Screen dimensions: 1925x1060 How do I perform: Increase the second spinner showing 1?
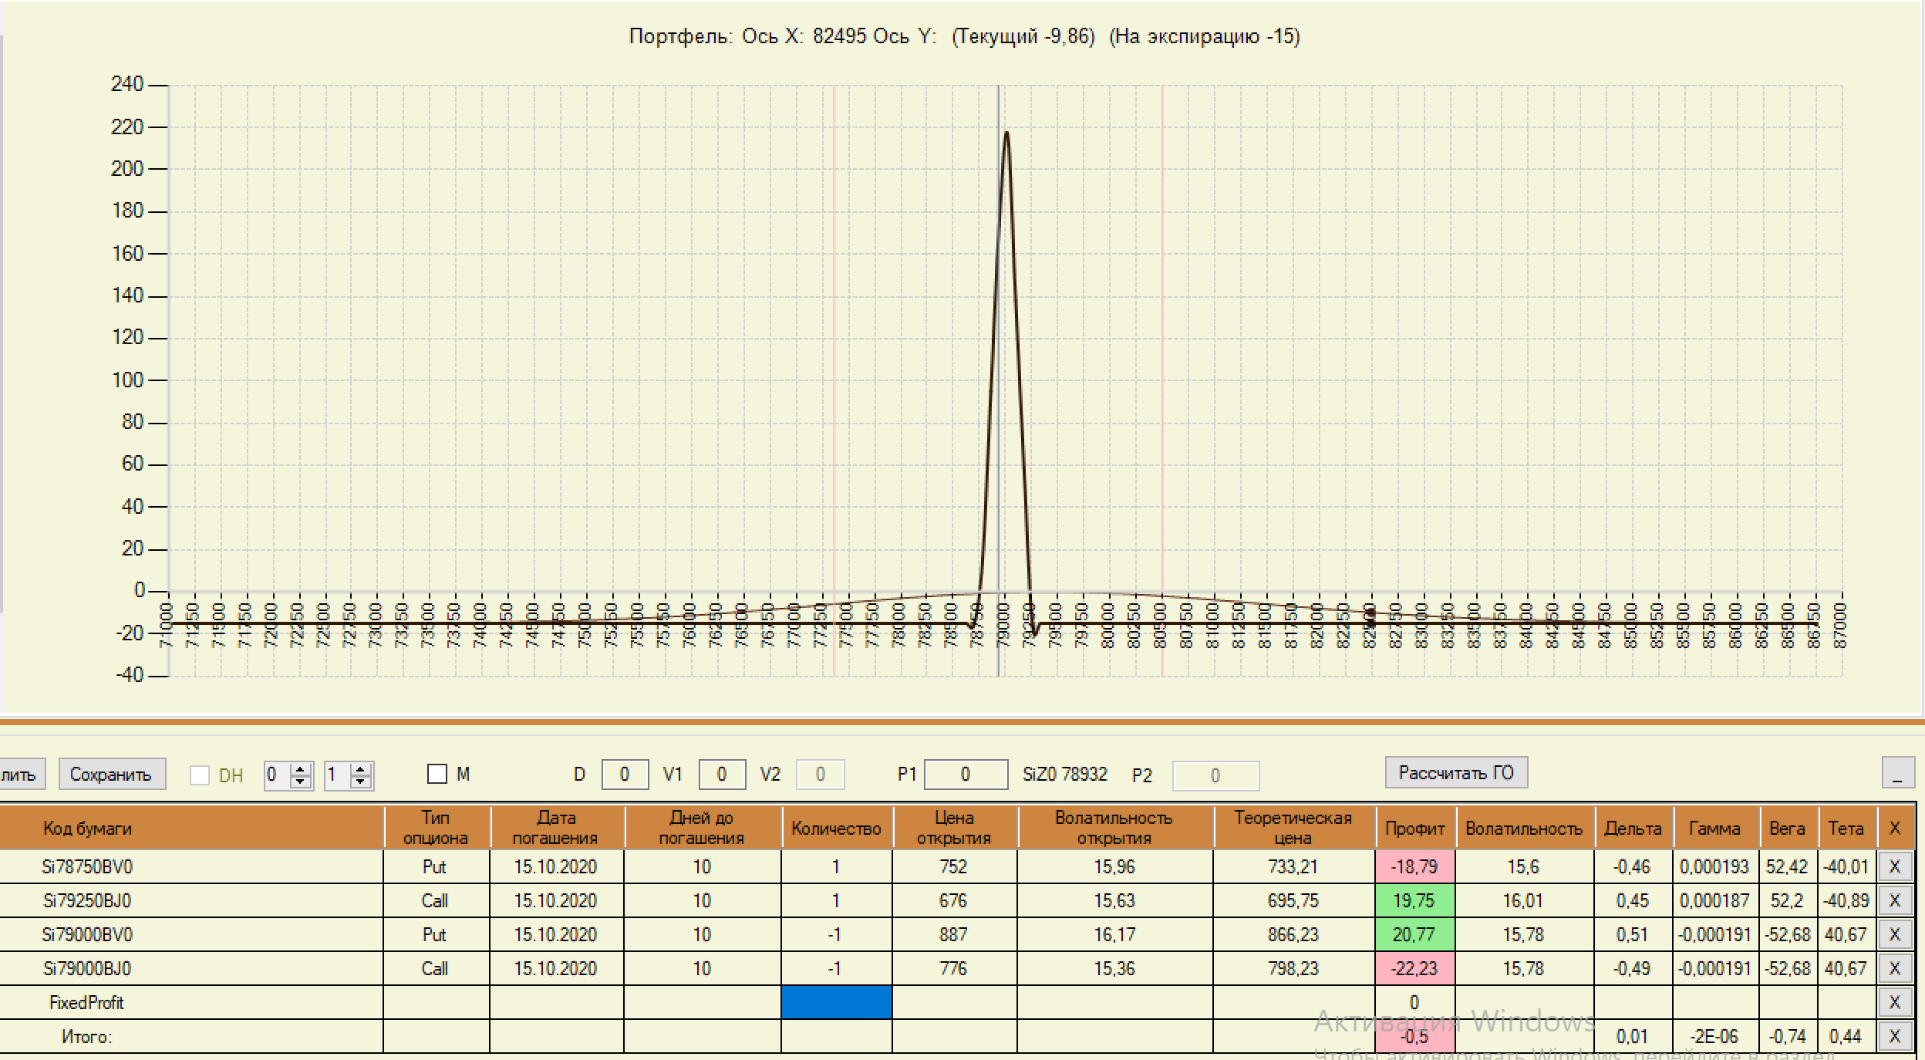[x=360, y=769]
